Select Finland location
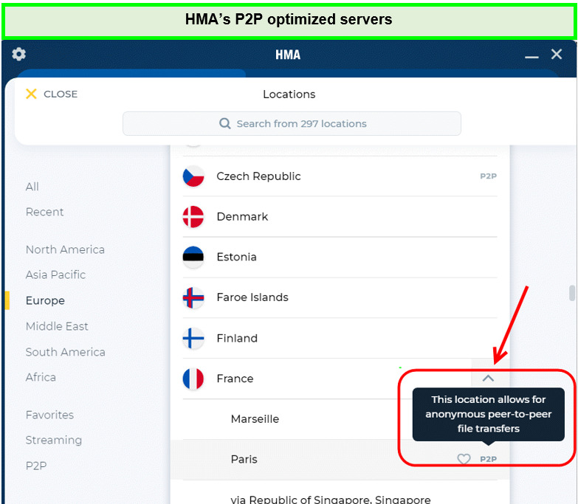The width and height of the screenshot is (578, 504). pos(340,338)
